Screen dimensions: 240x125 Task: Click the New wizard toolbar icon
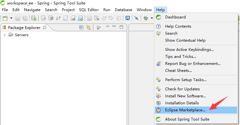click(x=5, y=18)
